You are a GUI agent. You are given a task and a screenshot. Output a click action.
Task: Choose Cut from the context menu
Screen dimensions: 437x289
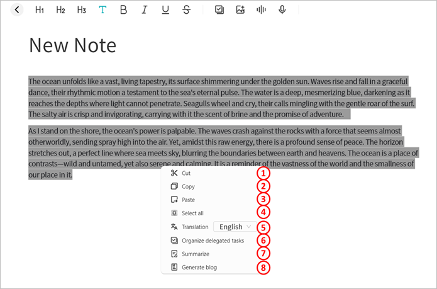point(187,173)
